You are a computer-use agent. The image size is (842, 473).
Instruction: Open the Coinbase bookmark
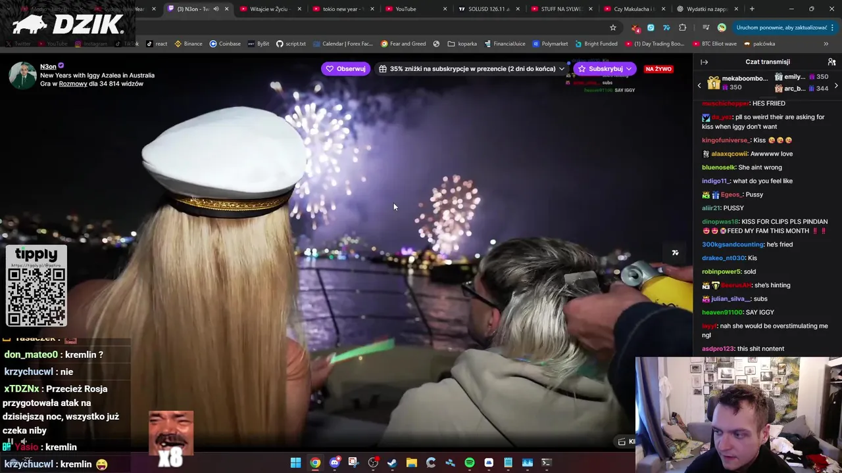pos(224,44)
